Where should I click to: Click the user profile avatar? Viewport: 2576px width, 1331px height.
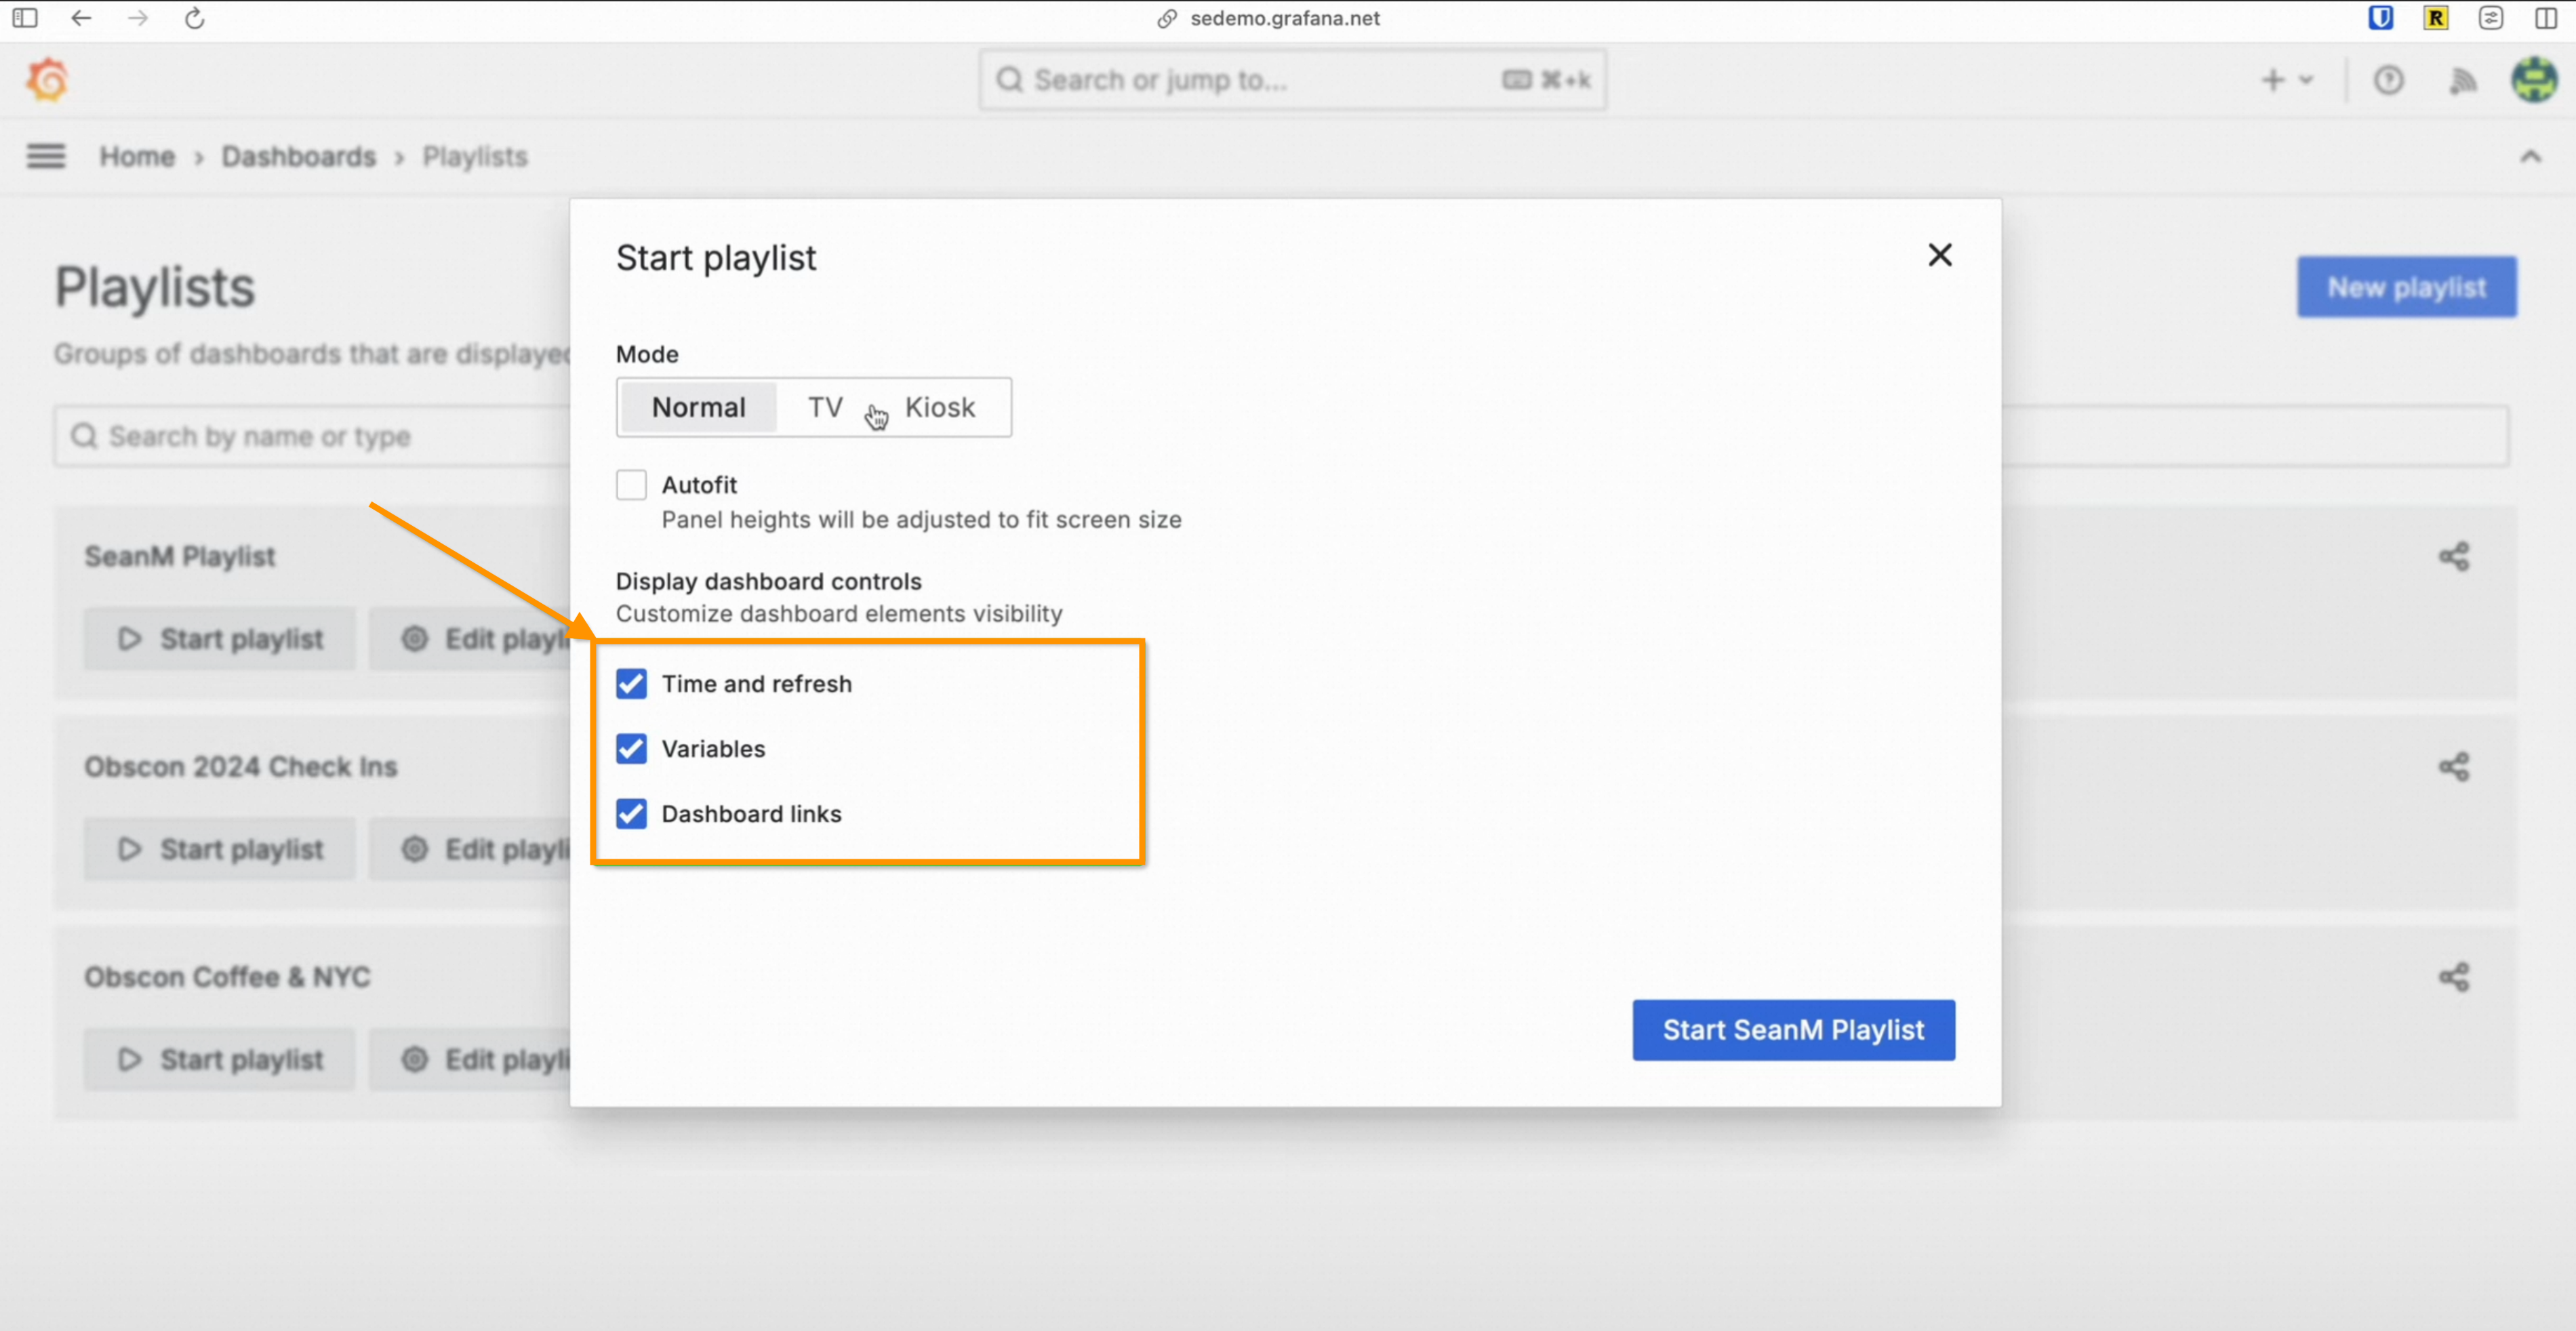[x=2534, y=80]
